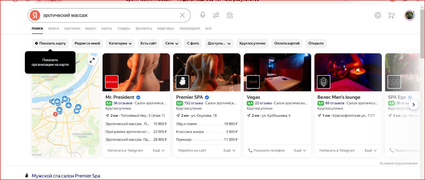Open the shopping cart icon
The width and height of the screenshot is (425, 180).
(391, 15)
